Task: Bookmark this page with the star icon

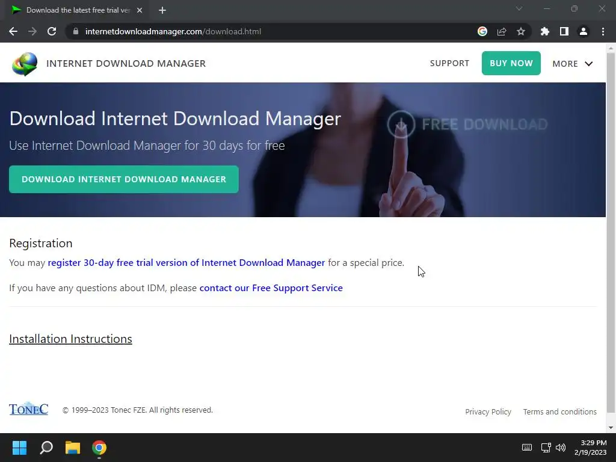Action: (521, 31)
